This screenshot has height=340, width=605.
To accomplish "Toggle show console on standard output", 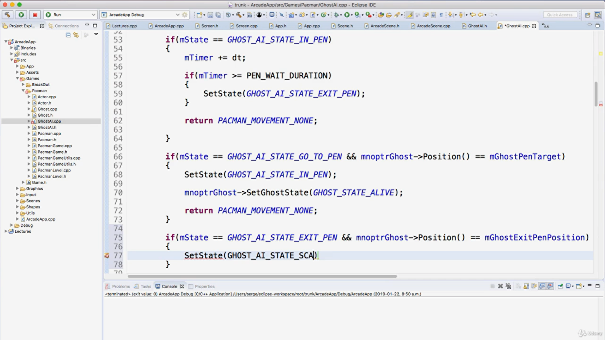I will (542, 286).
